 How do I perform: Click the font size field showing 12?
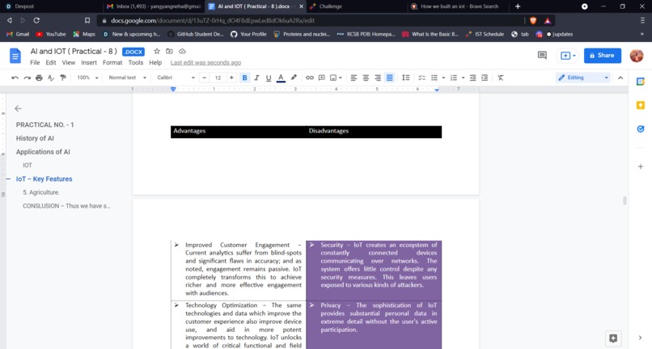pos(218,78)
